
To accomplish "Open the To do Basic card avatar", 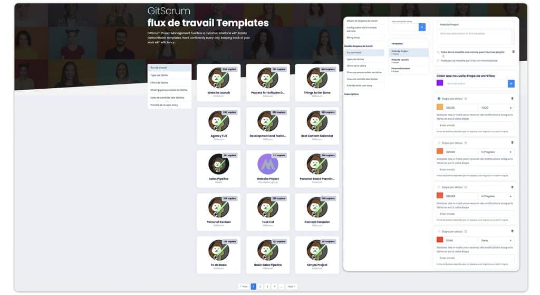I will [x=218, y=250].
